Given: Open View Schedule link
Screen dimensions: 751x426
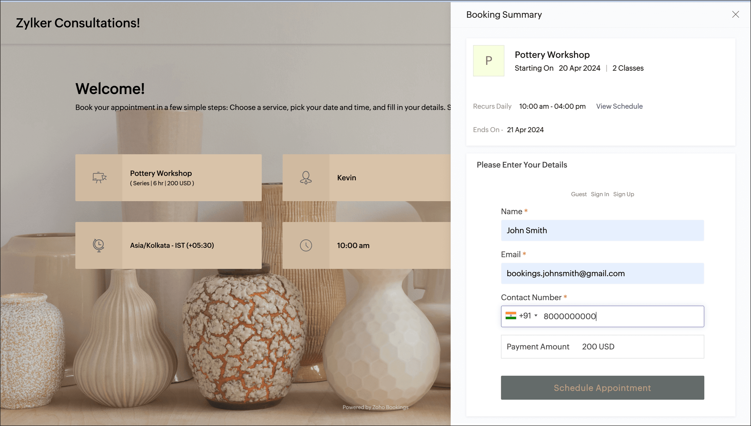Looking at the screenshot, I should click(619, 106).
